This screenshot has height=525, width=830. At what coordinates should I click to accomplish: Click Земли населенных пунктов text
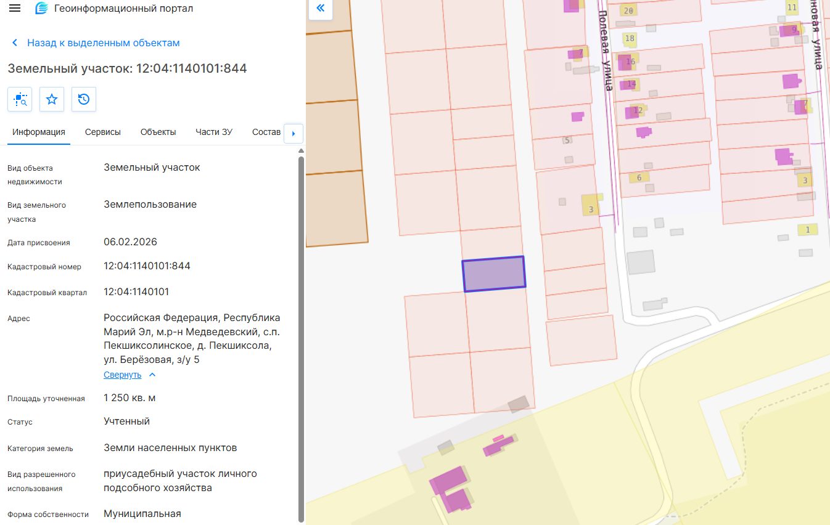[170, 448]
